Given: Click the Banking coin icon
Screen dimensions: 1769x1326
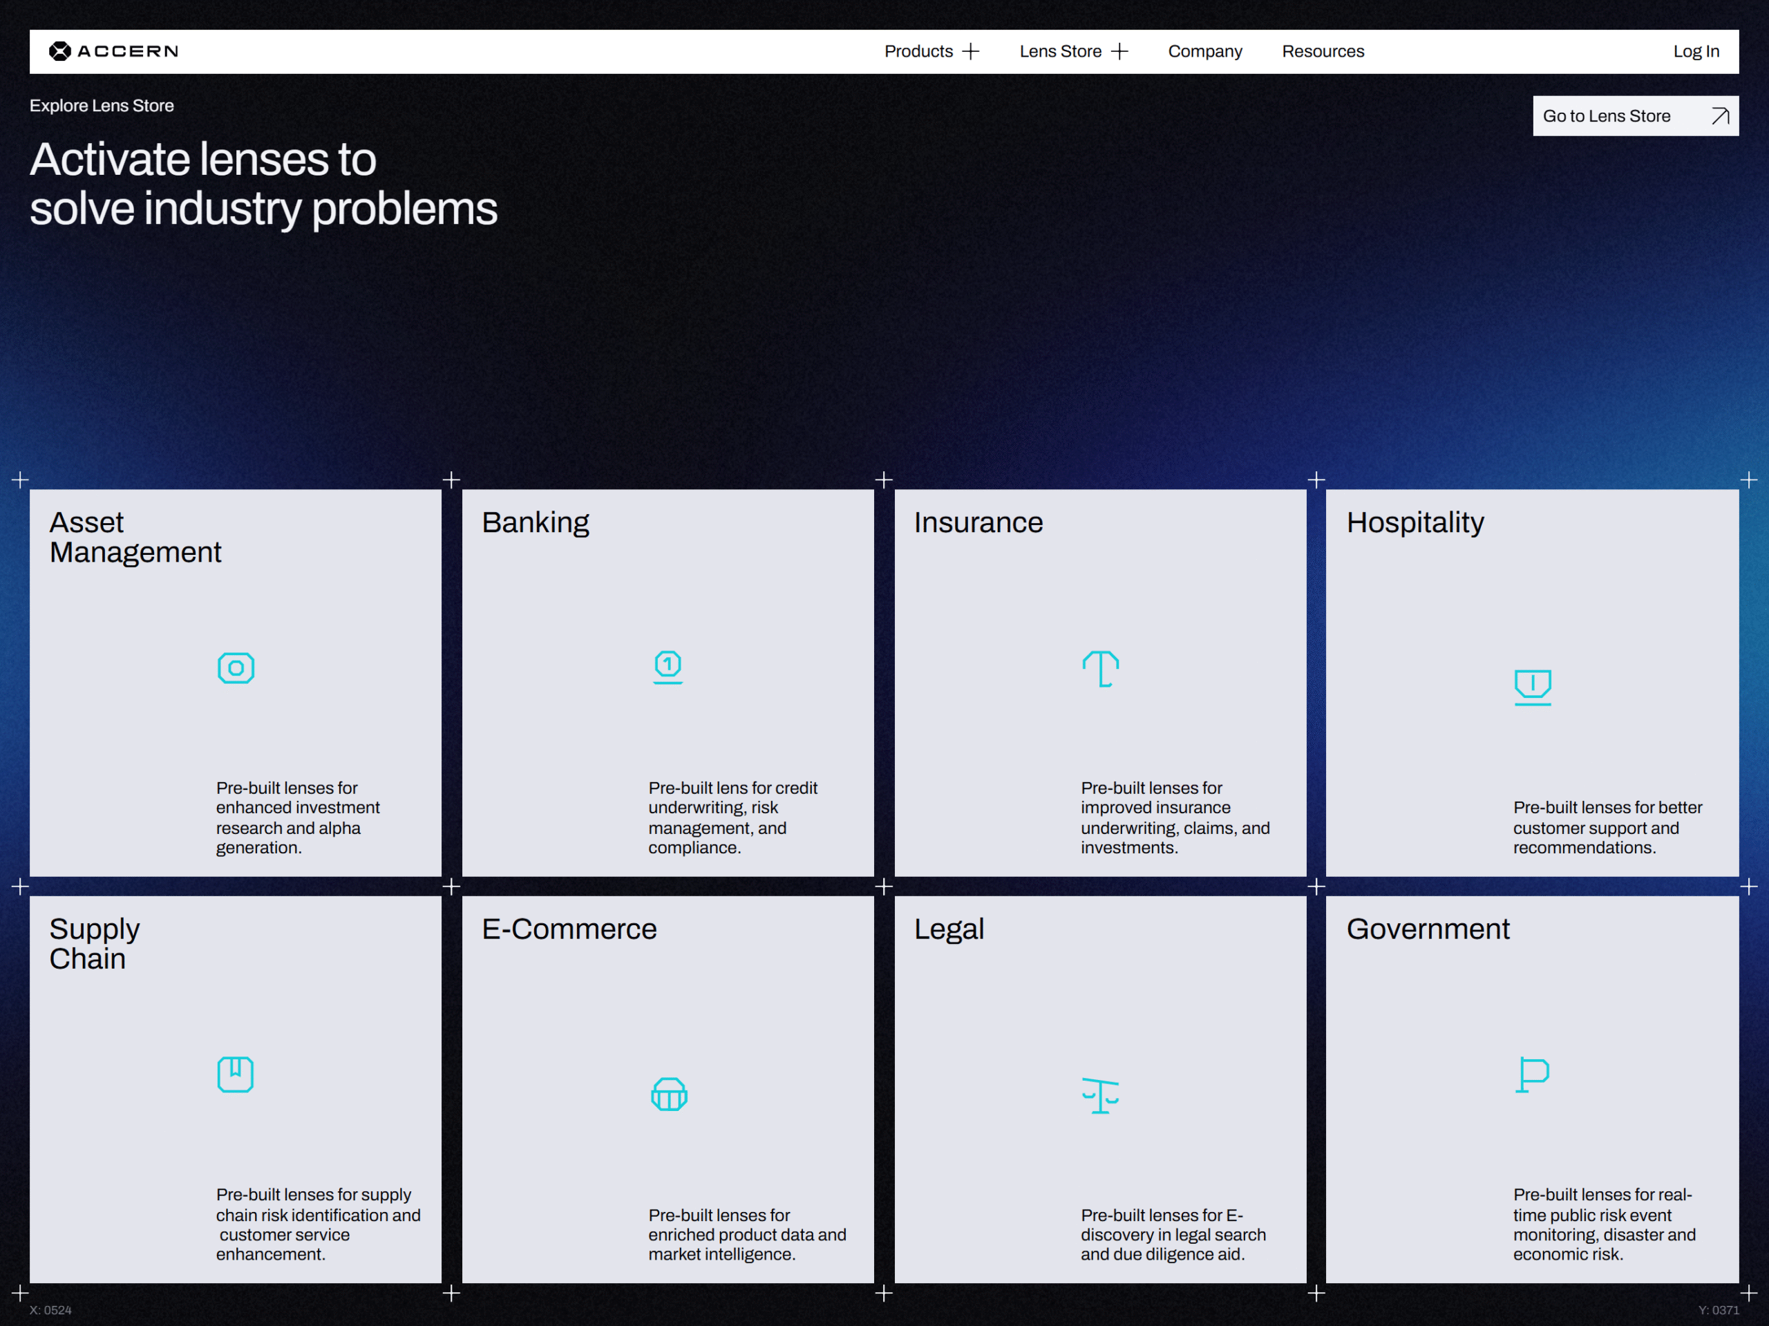Looking at the screenshot, I should click(668, 666).
